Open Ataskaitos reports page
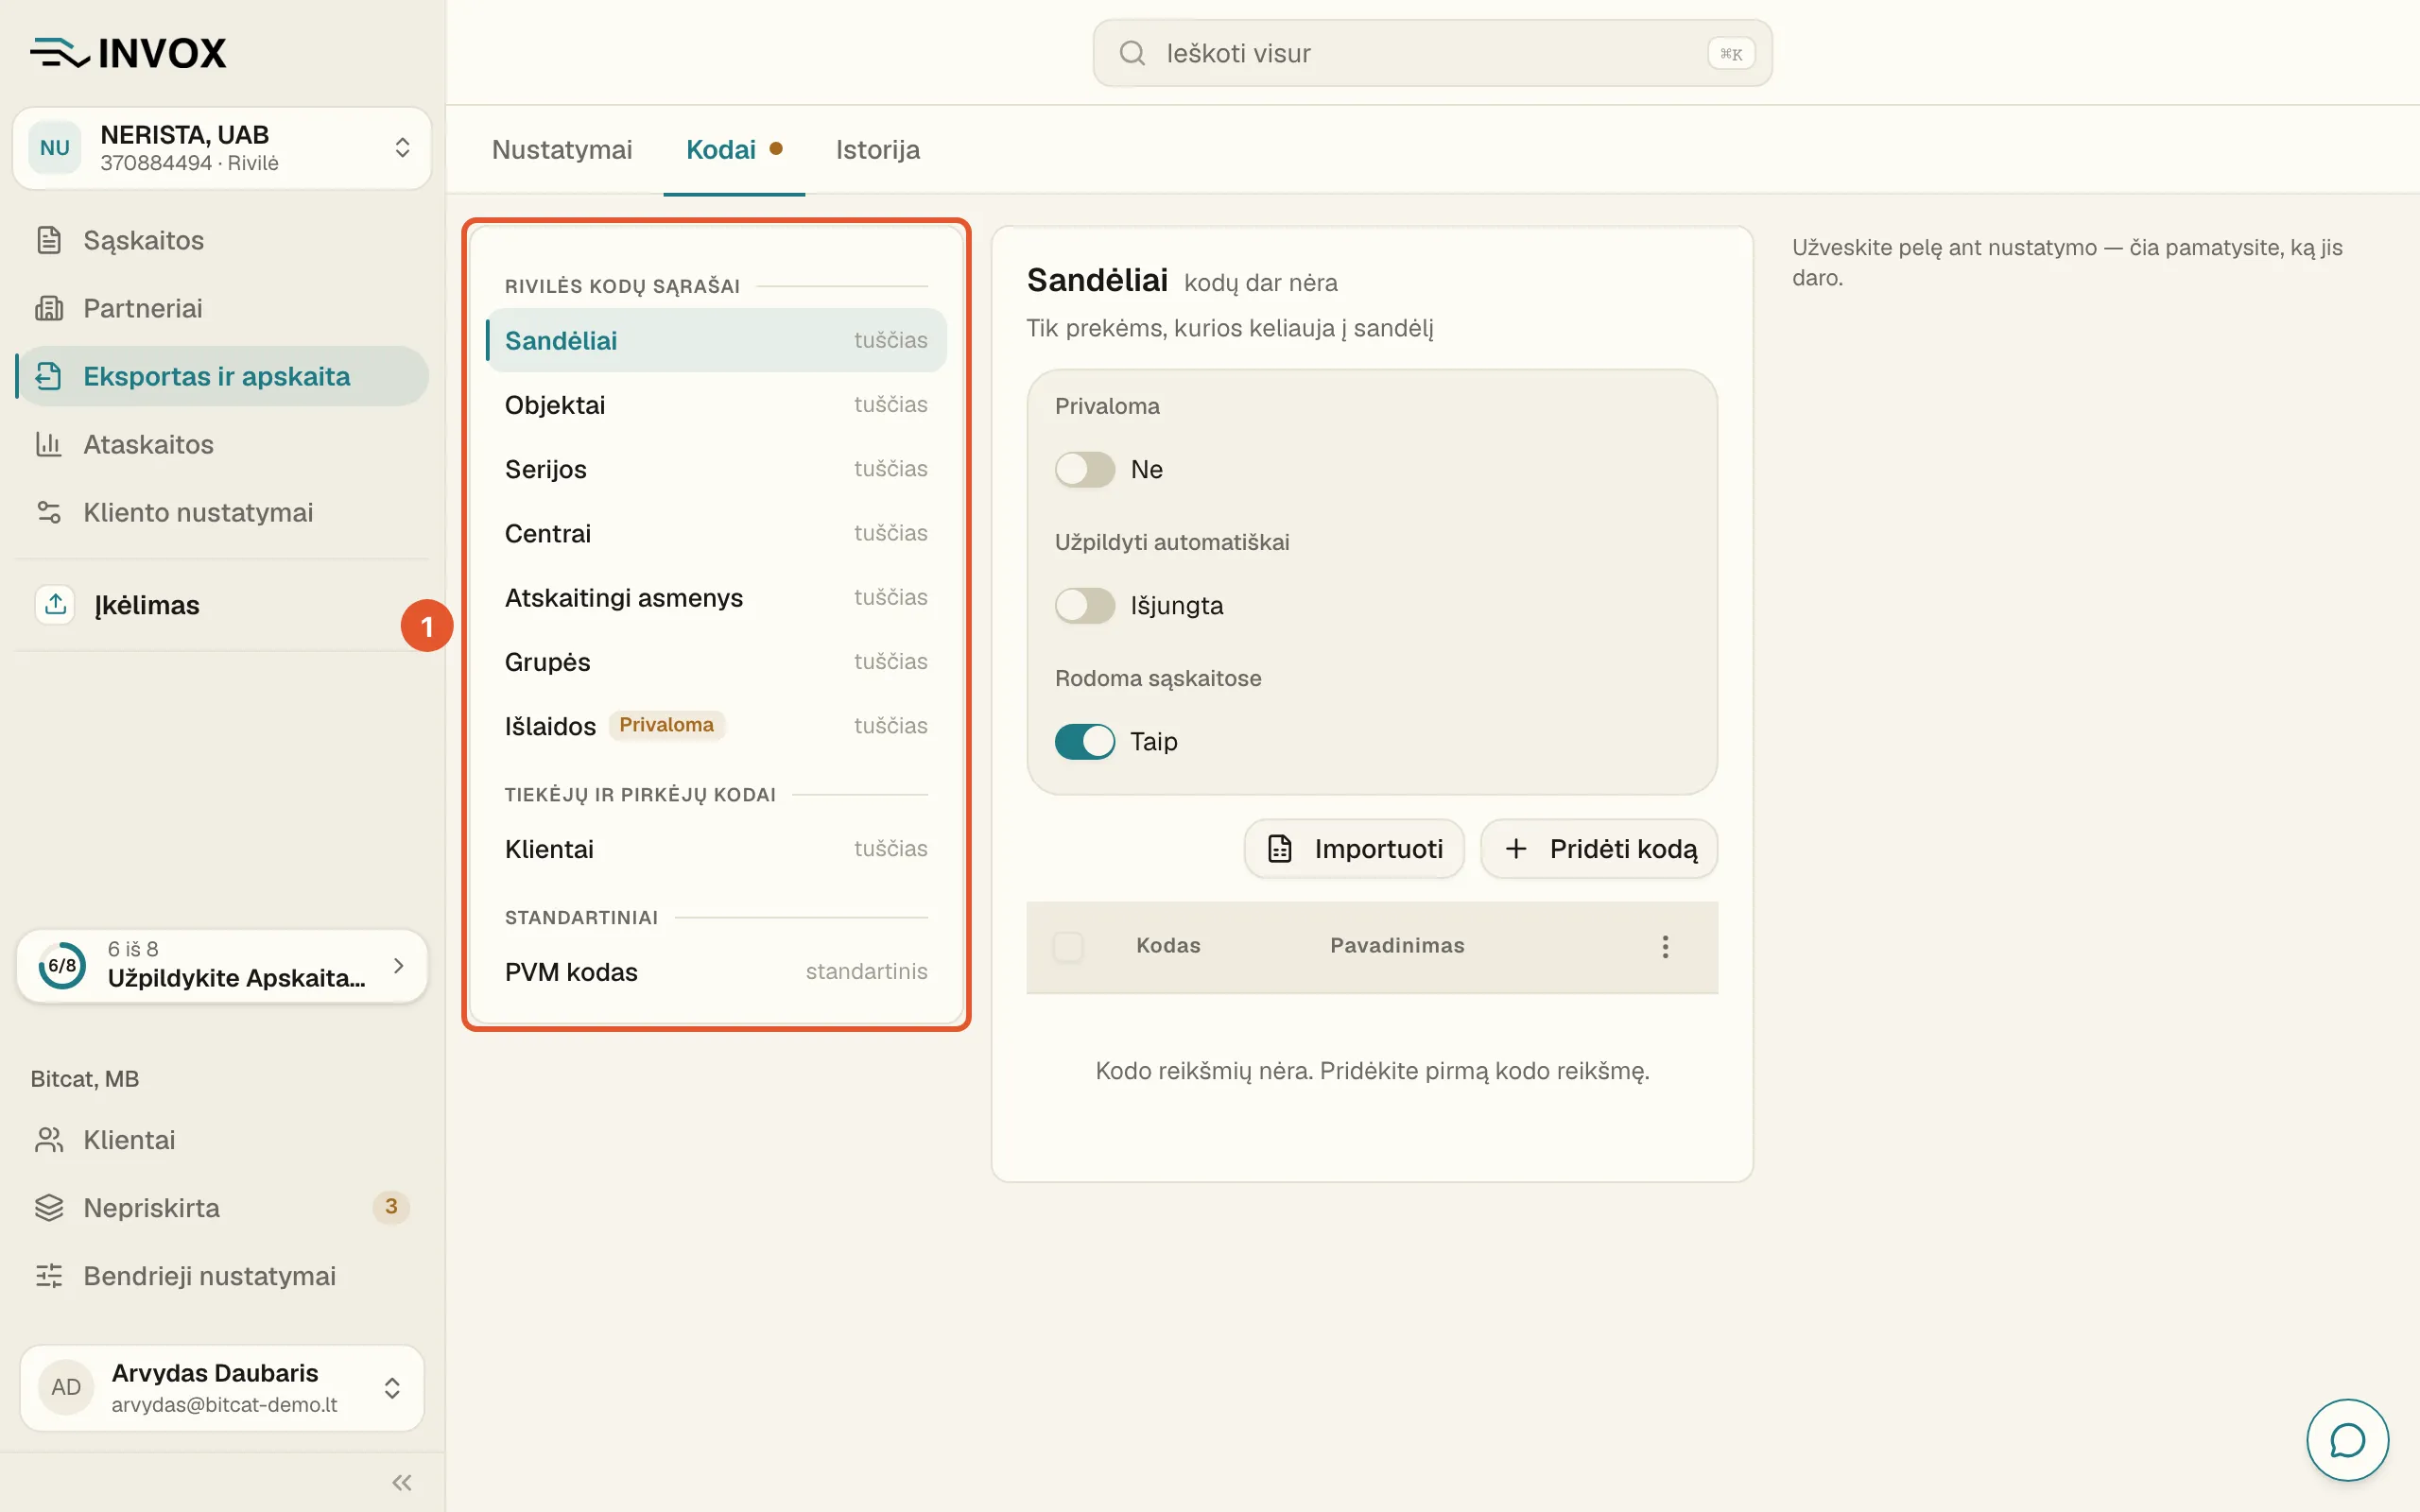This screenshot has height=1512, width=2420. [222, 444]
